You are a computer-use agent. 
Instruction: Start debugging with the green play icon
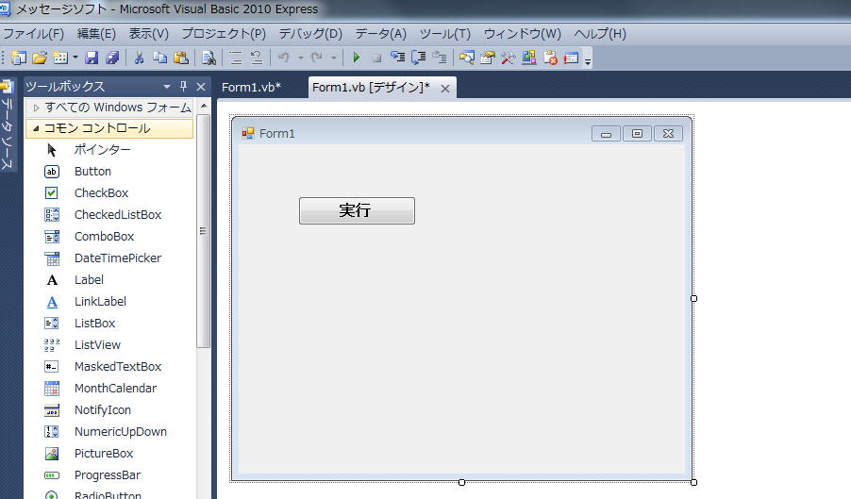pyautogui.click(x=356, y=58)
